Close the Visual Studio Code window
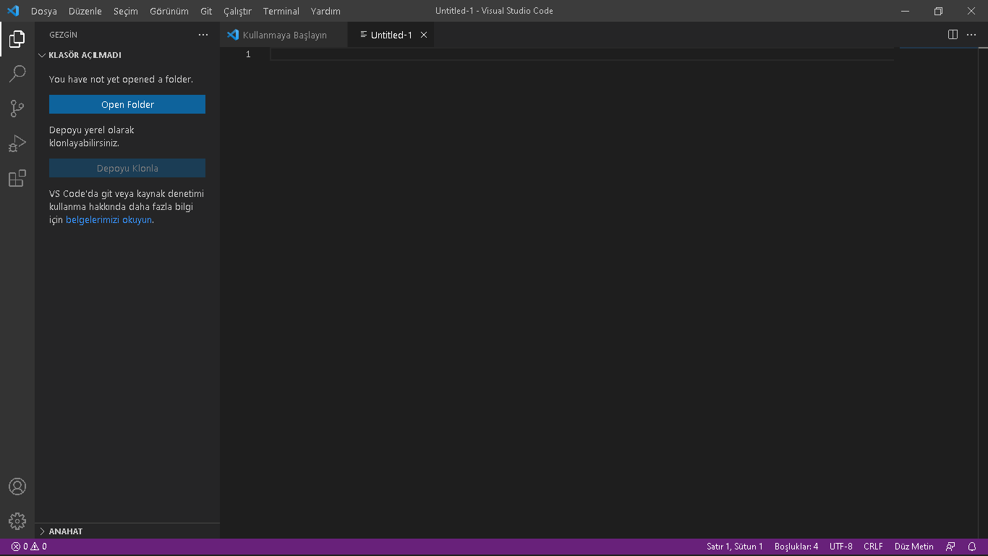The width and height of the screenshot is (988, 556). (971, 11)
